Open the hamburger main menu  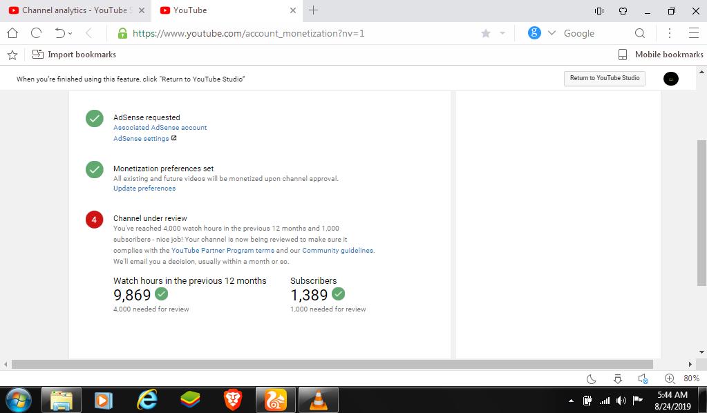pyautogui.click(x=694, y=33)
